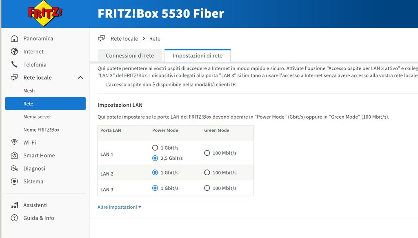The width and height of the screenshot is (418, 238).
Task: Click the Smart Home power icon
Action: 15,156
